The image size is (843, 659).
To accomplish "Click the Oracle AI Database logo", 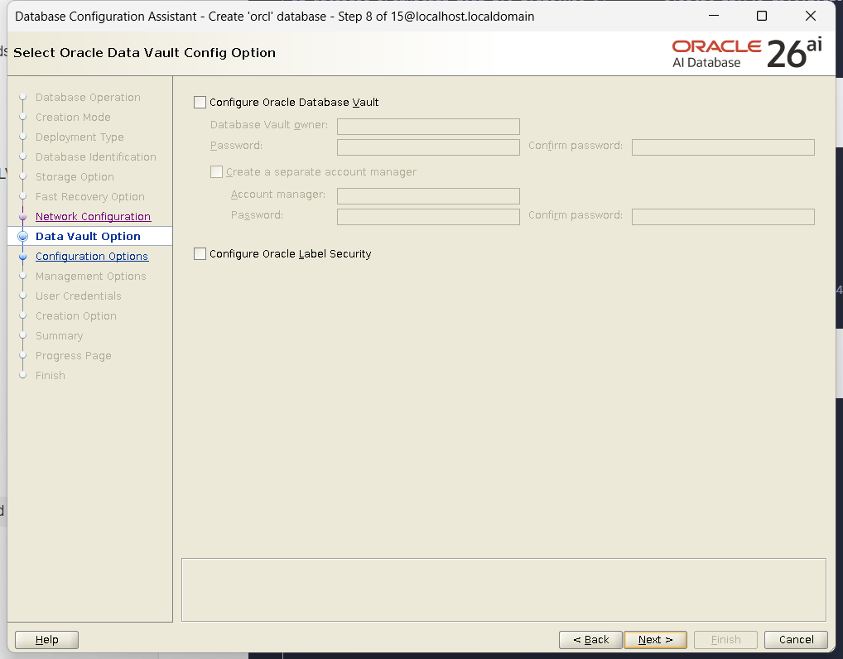I will [747, 54].
